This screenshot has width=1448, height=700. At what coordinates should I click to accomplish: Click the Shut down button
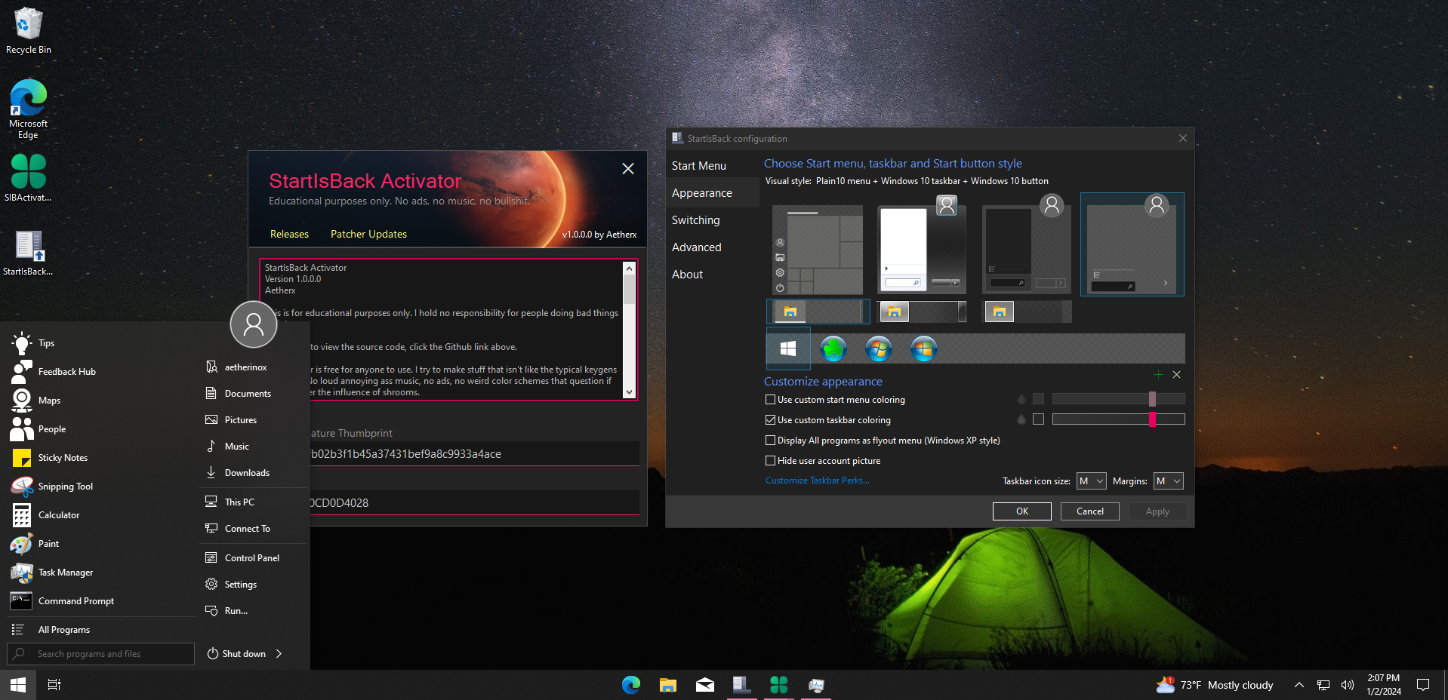coord(237,654)
